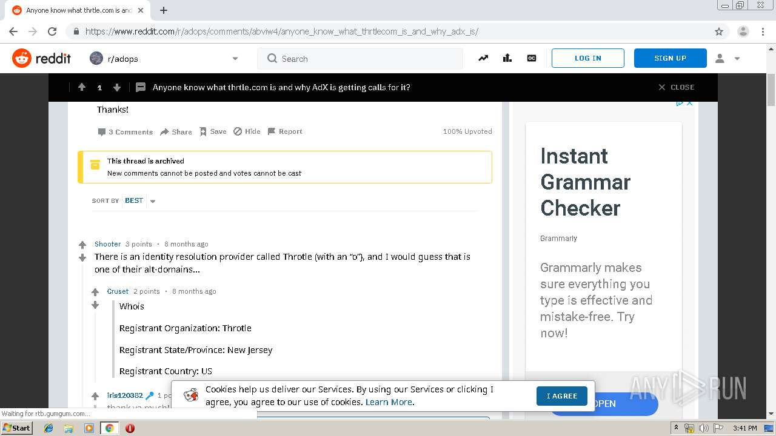This screenshot has width=776, height=436.
Task: Click the Share button under the post
Action: pos(176,131)
